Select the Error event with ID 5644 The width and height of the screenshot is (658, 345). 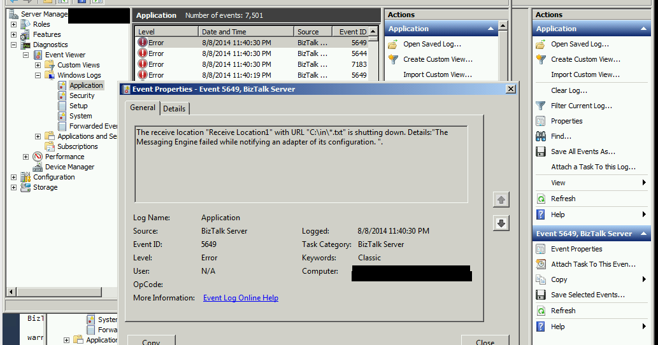253,53
